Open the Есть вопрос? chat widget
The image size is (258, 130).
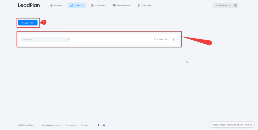tap(232, 125)
